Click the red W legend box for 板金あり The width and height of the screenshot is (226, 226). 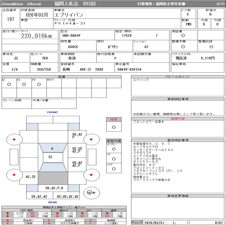[x=8, y=220]
